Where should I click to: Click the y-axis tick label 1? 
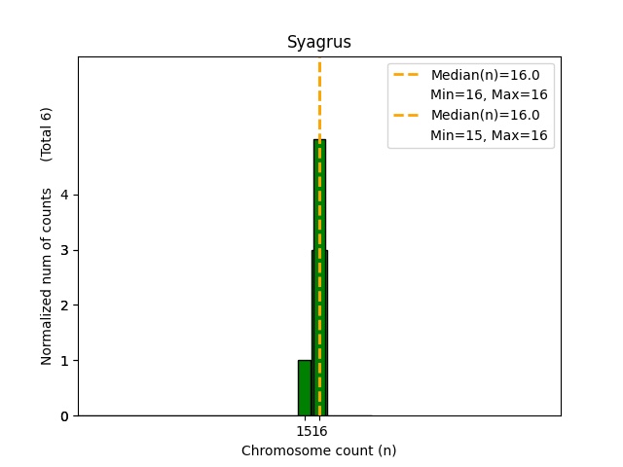click(x=63, y=361)
